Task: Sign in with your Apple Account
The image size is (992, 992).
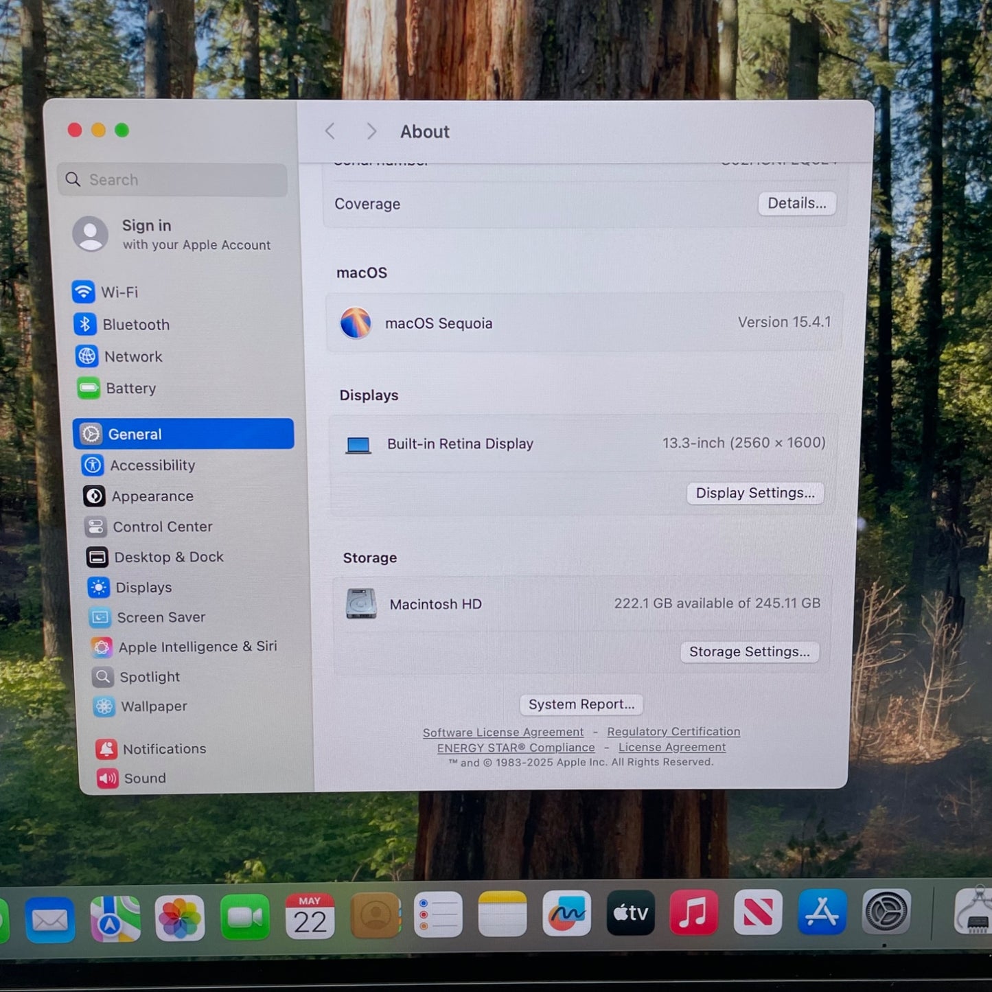Action: click(x=172, y=234)
